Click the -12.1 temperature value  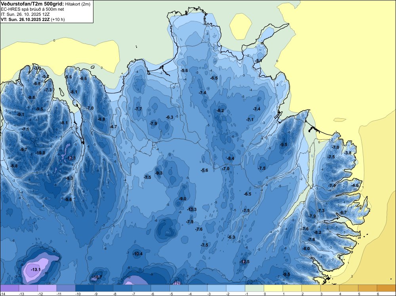pos(71,158)
